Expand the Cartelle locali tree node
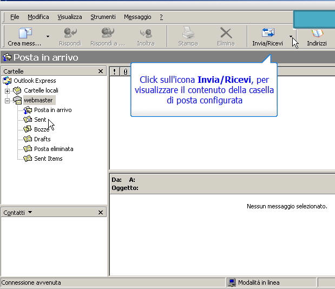This screenshot has width=335, height=289. [7, 91]
